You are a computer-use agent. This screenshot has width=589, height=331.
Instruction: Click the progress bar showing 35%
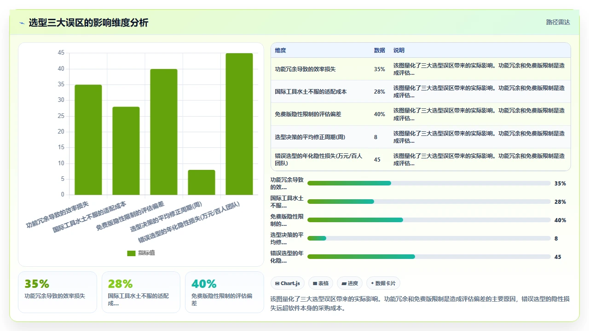[x=429, y=183]
